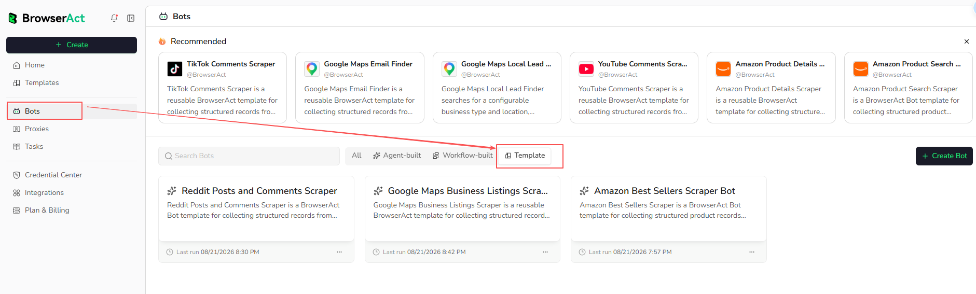Open Integrations in sidebar
Image resolution: width=976 pixels, height=294 pixels.
pos(72,192)
